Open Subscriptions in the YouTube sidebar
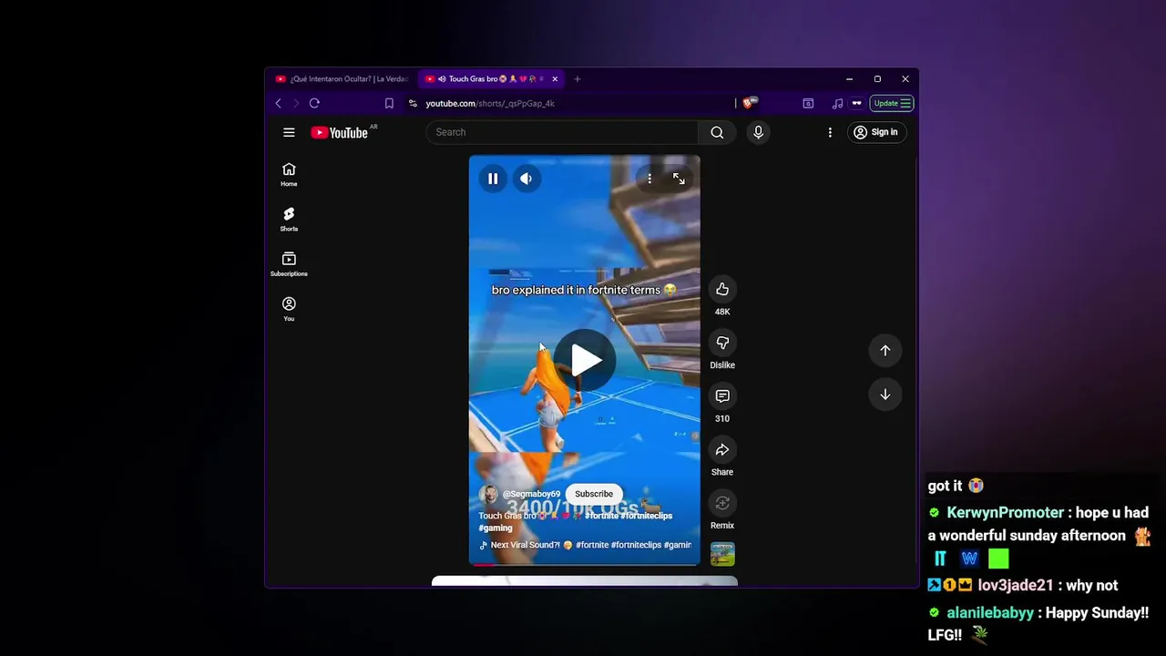This screenshot has height=656, width=1166. (289, 263)
